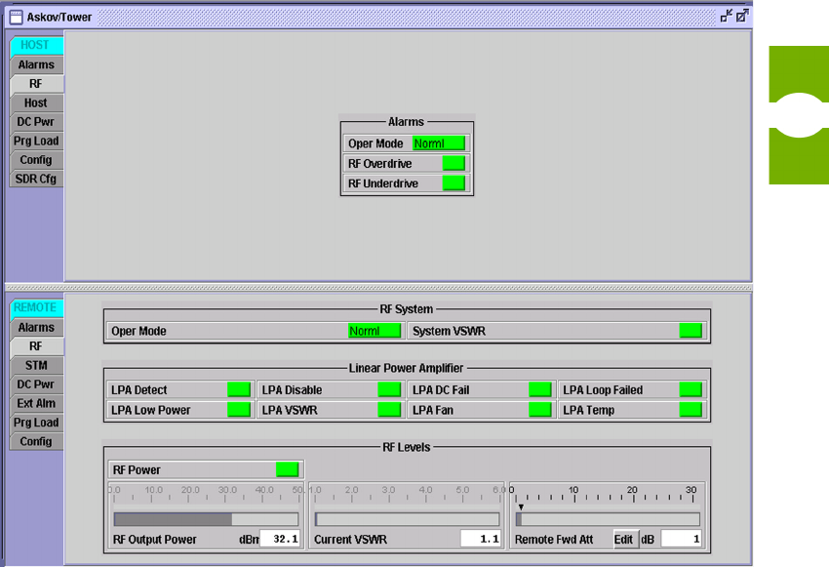Click the LPA VSWR status light
829x567 pixels.
(x=390, y=409)
